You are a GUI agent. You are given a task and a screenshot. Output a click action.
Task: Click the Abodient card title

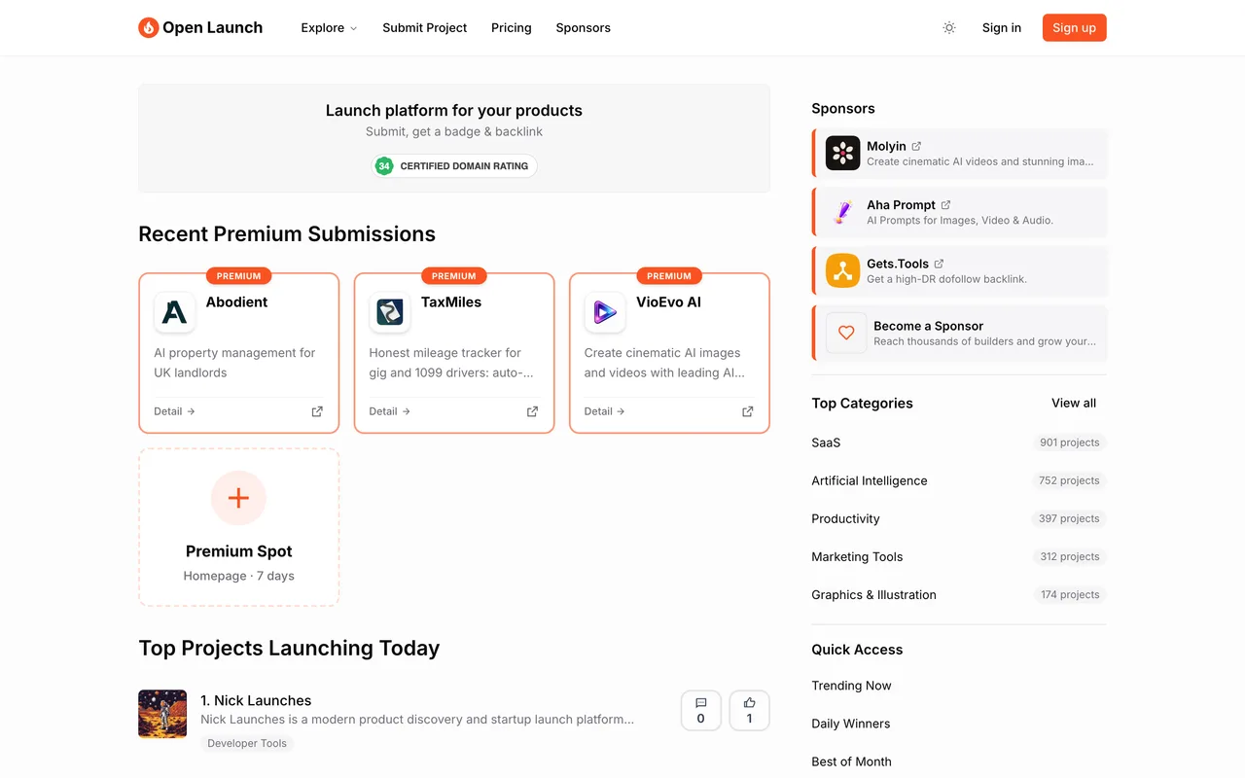[236, 302]
